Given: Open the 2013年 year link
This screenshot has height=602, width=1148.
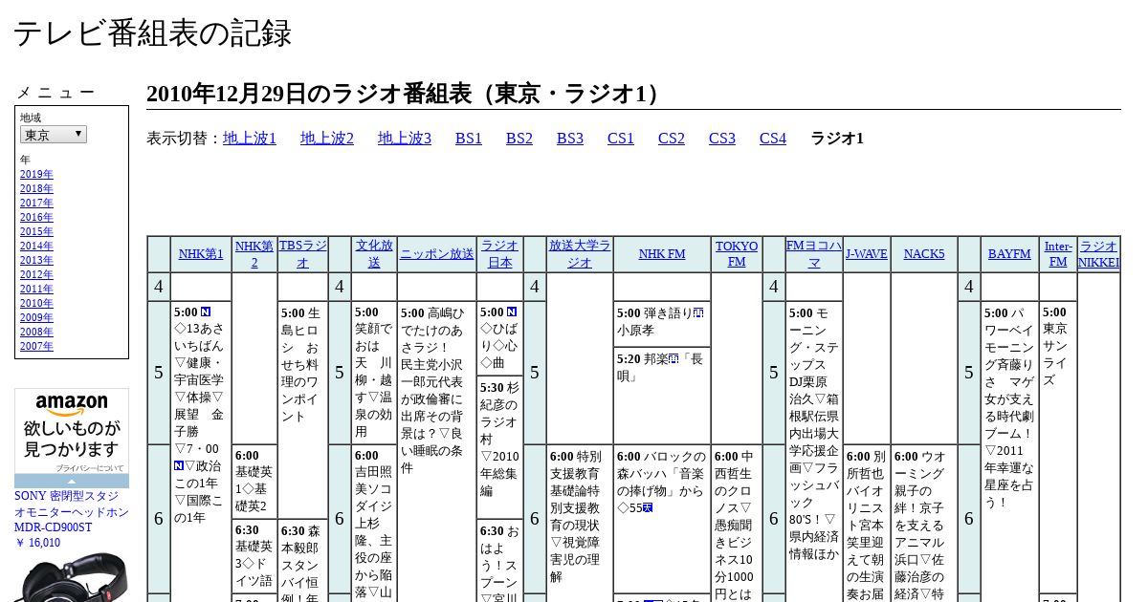Looking at the screenshot, I should click(x=36, y=261).
